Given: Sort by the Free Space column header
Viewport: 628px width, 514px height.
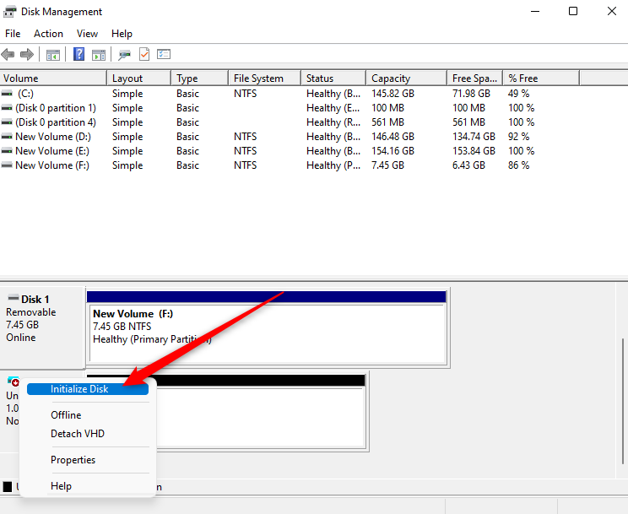Looking at the screenshot, I should click(x=474, y=78).
